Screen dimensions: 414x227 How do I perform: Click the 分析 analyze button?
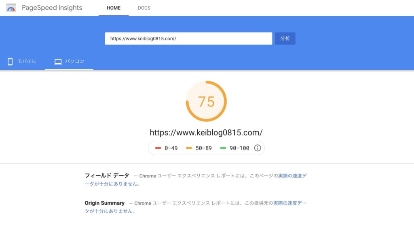285,38
